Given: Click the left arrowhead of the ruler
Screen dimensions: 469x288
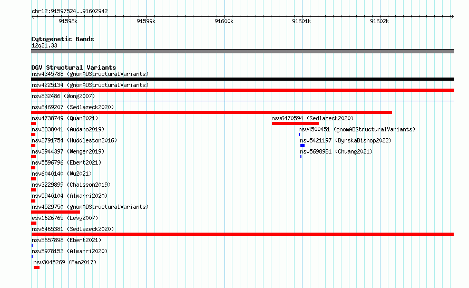Looking at the screenshot, I should pos(33,17).
